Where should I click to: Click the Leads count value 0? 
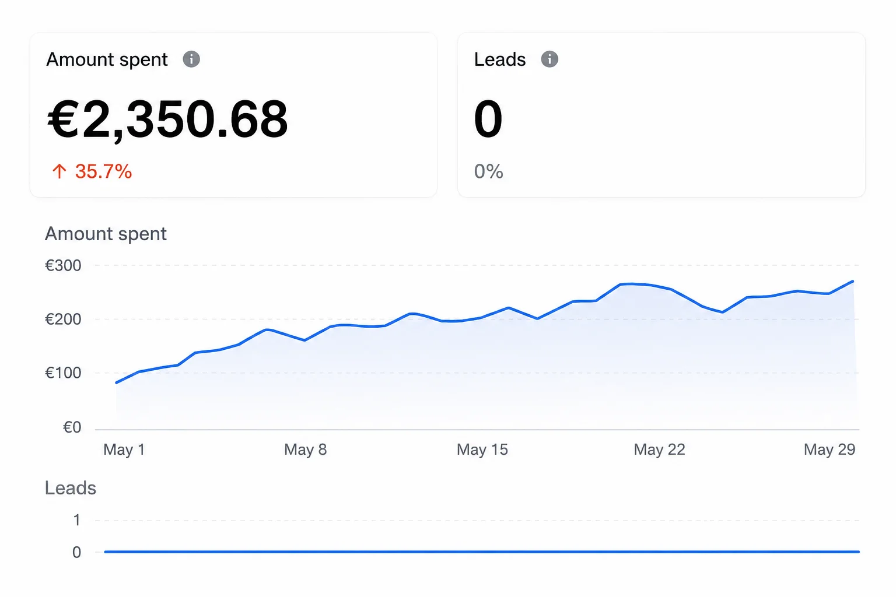(x=488, y=120)
